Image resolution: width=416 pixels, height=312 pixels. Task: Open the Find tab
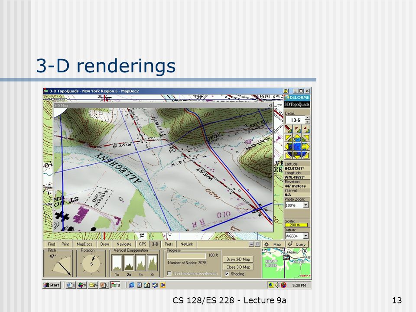(52, 244)
